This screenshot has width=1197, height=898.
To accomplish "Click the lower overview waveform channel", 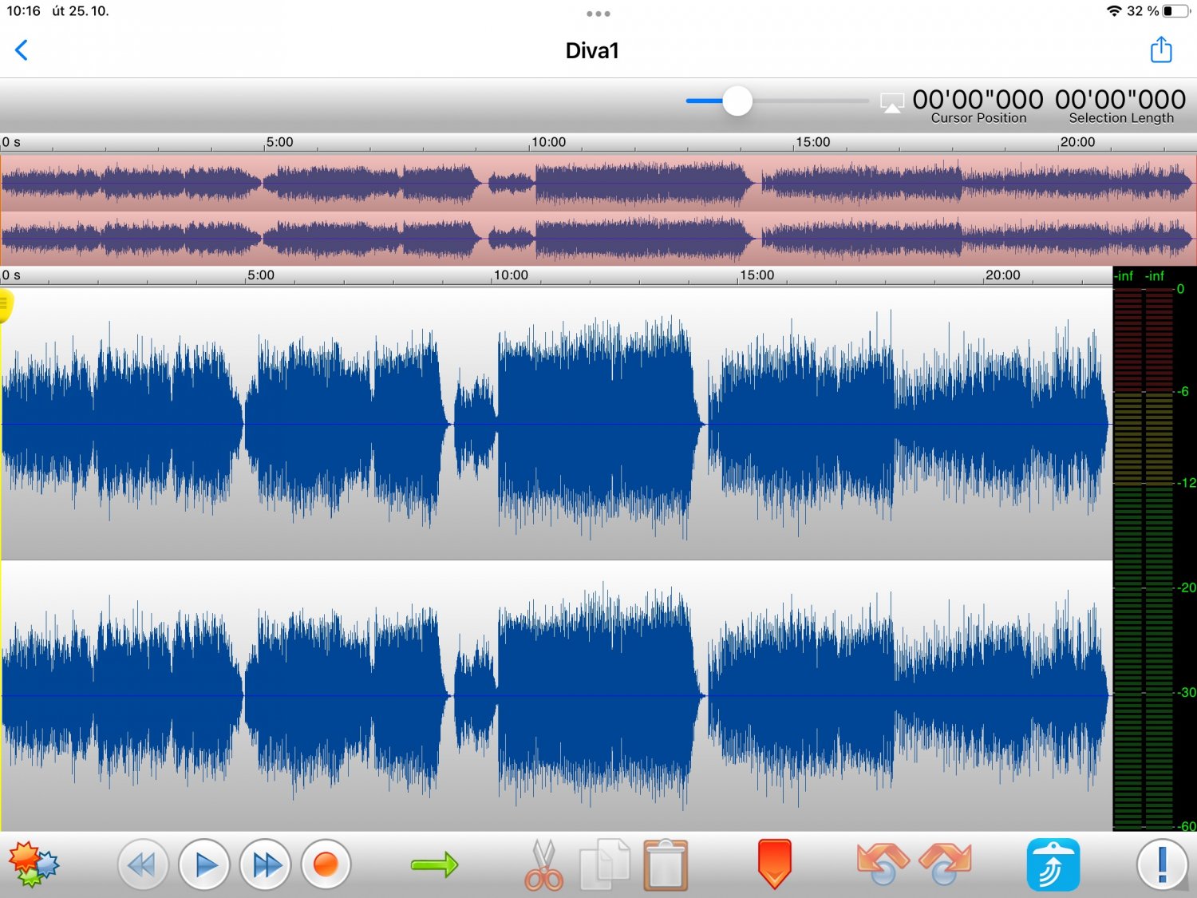I will coord(598,238).
